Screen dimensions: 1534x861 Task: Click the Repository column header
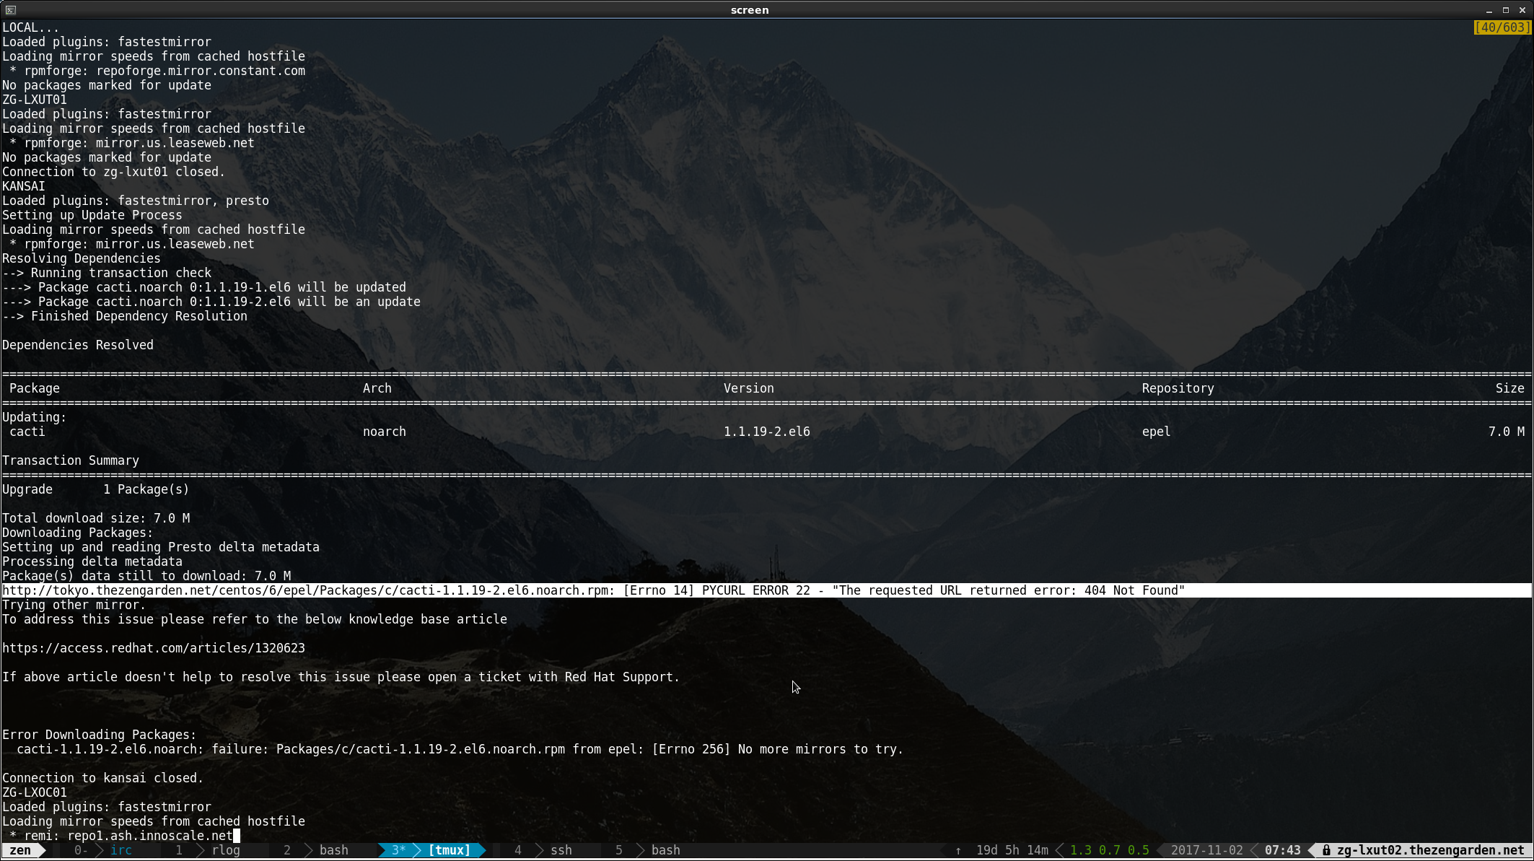tap(1178, 388)
